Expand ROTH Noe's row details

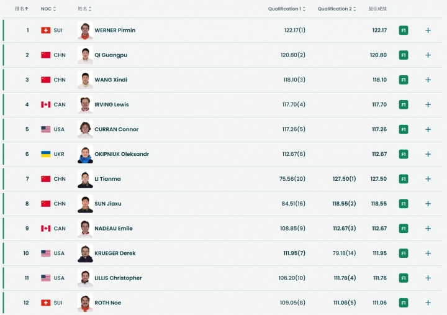(428, 303)
